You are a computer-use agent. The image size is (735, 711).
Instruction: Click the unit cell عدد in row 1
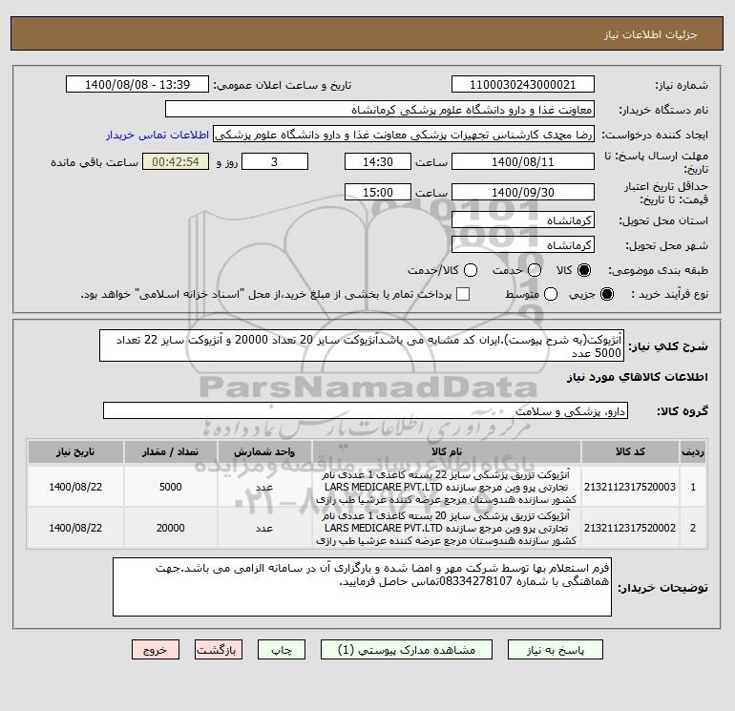[264, 487]
